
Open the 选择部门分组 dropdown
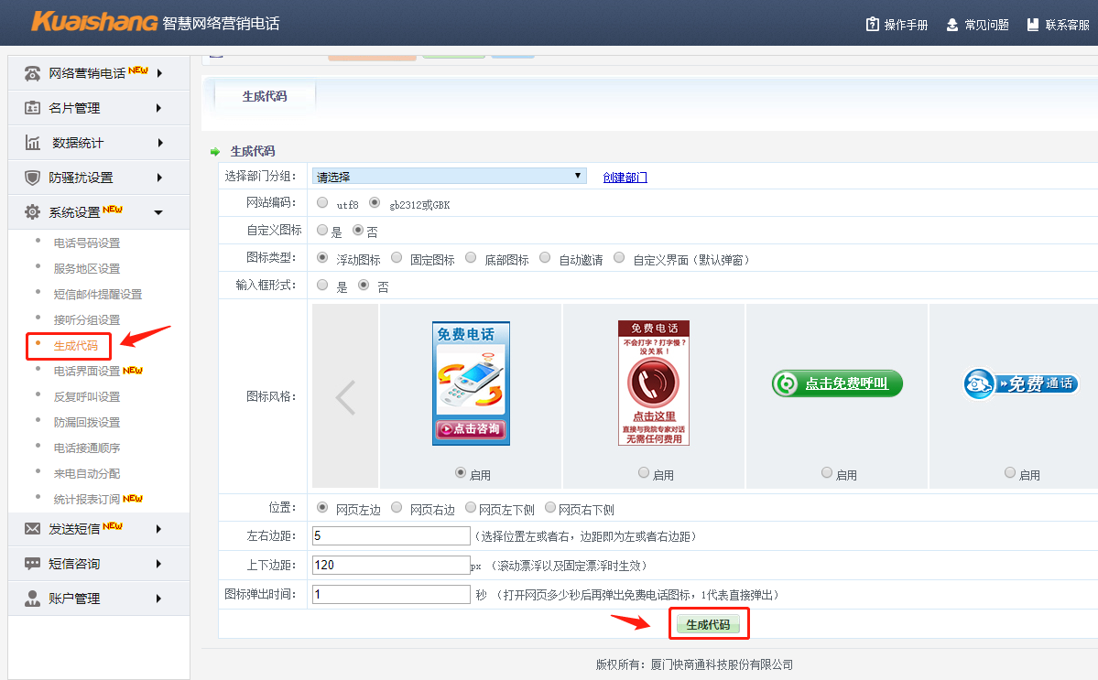449,176
